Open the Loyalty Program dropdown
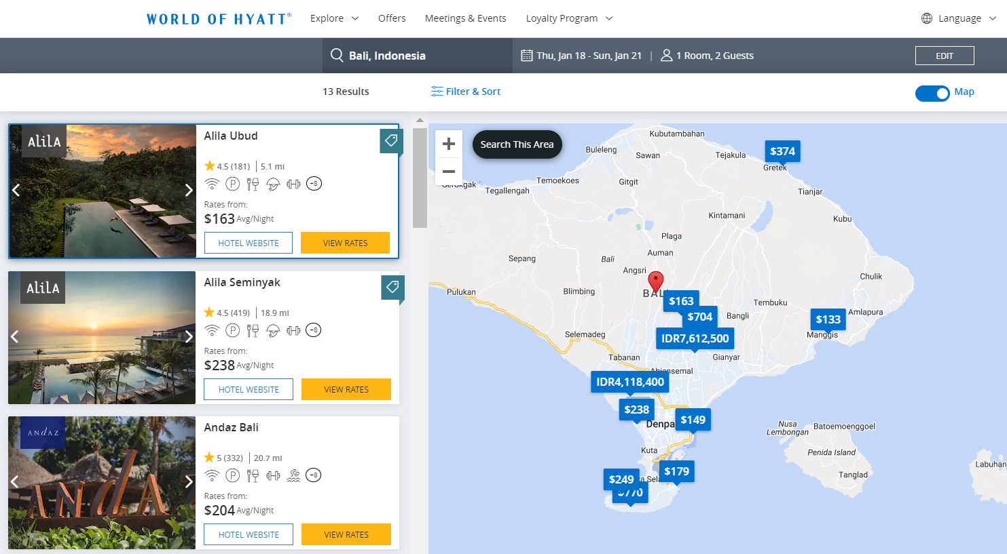1007x554 pixels. pyautogui.click(x=568, y=18)
